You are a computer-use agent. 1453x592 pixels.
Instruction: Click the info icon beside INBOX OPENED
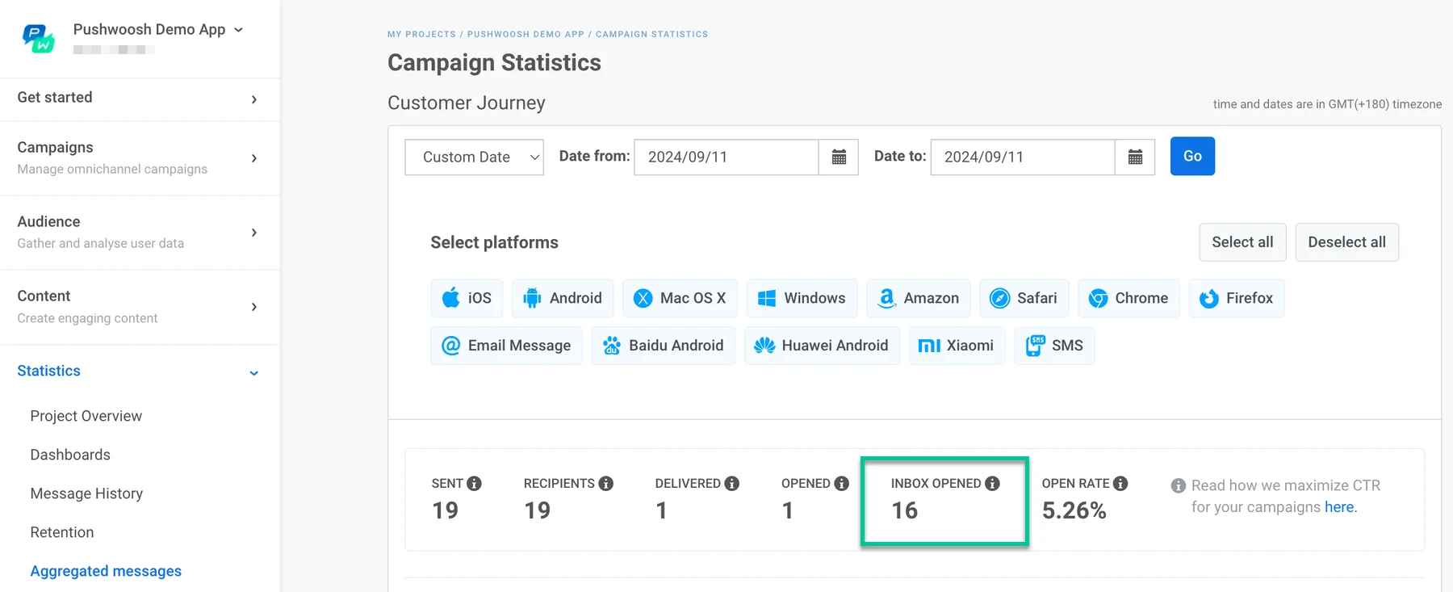[993, 484]
